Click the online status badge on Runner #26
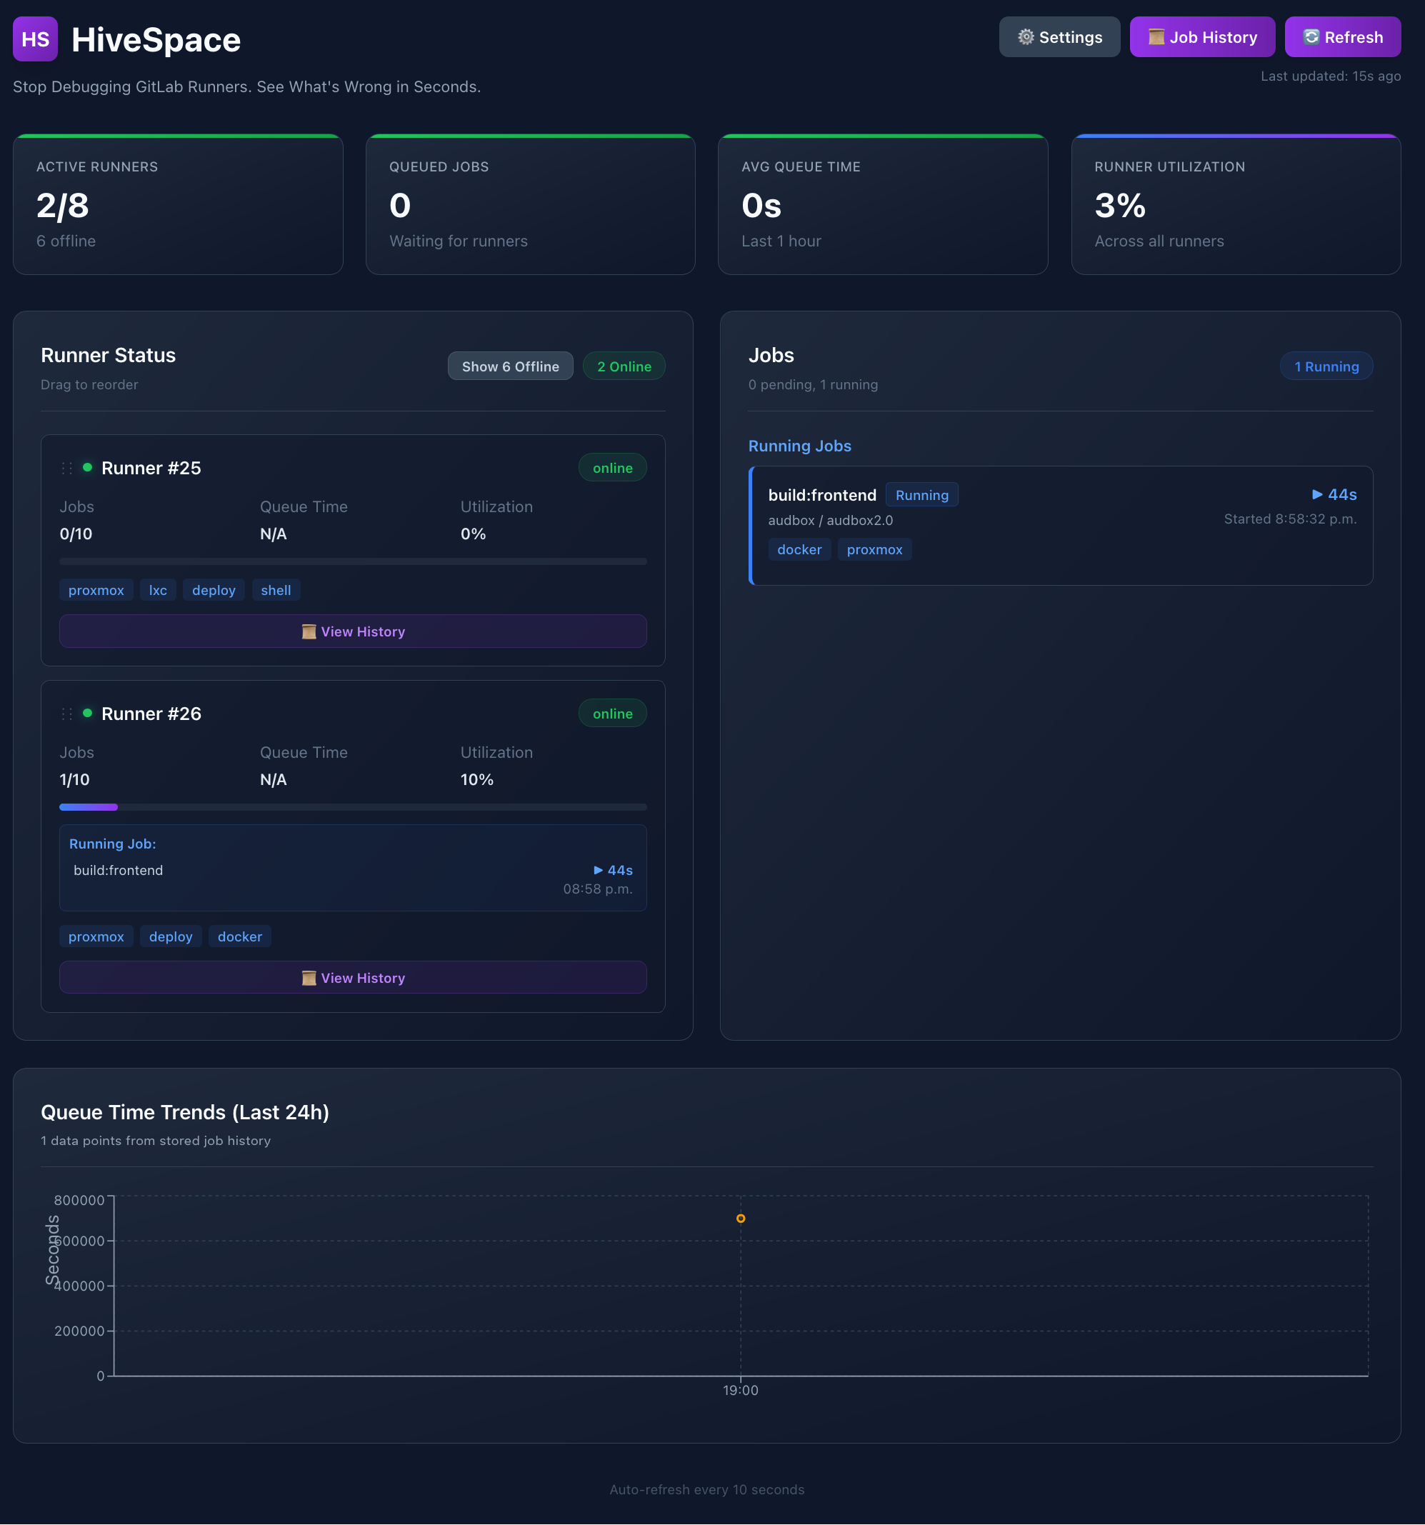This screenshot has height=1525, width=1425. [612, 714]
